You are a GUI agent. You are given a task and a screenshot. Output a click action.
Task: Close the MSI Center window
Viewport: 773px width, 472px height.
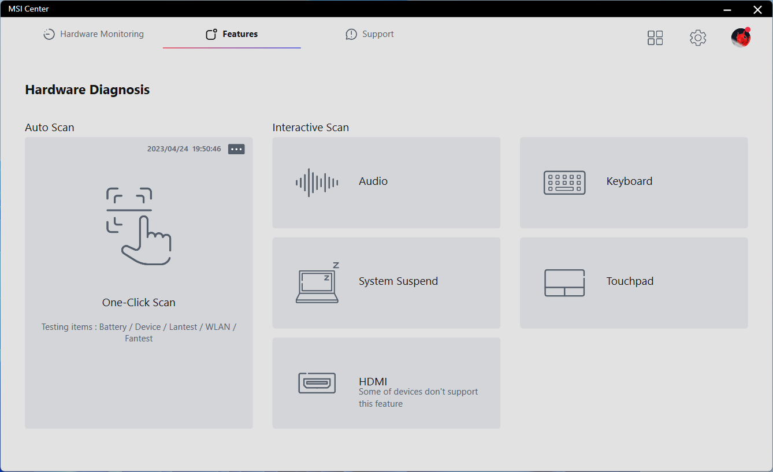point(757,9)
